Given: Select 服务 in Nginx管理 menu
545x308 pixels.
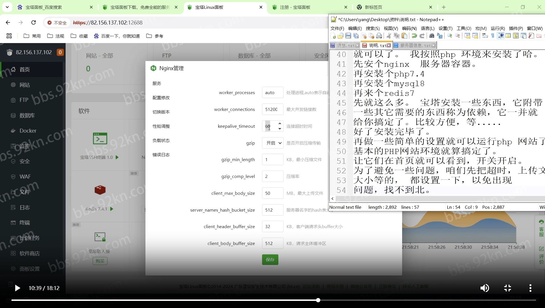Looking at the screenshot, I should point(157,83).
